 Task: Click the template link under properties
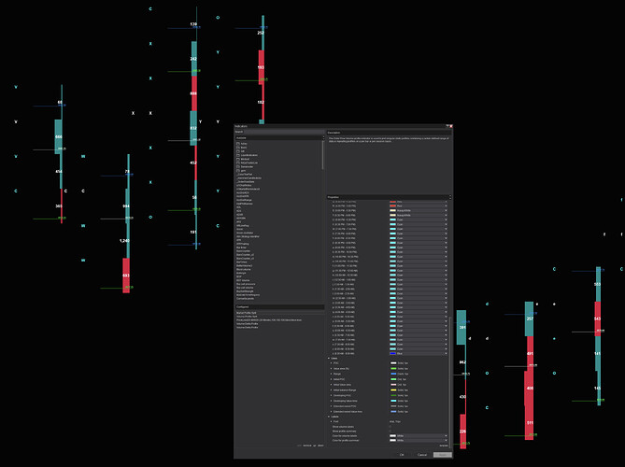444,446
